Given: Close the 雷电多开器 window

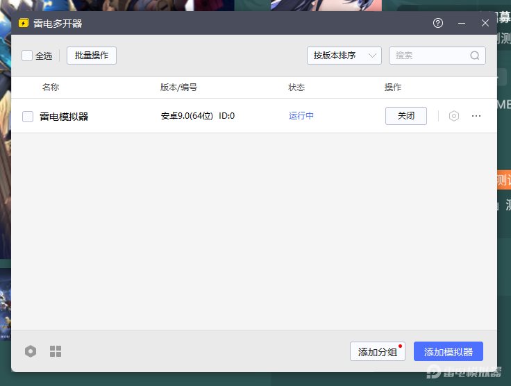Looking at the screenshot, I should pyautogui.click(x=485, y=23).
